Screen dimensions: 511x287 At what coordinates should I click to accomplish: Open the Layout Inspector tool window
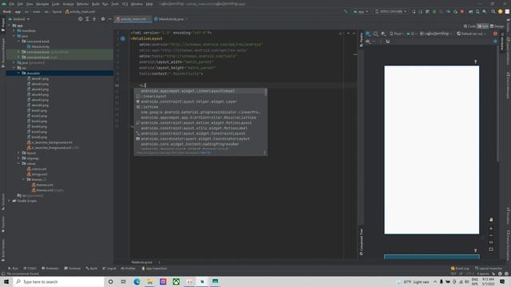click(489, 269)
